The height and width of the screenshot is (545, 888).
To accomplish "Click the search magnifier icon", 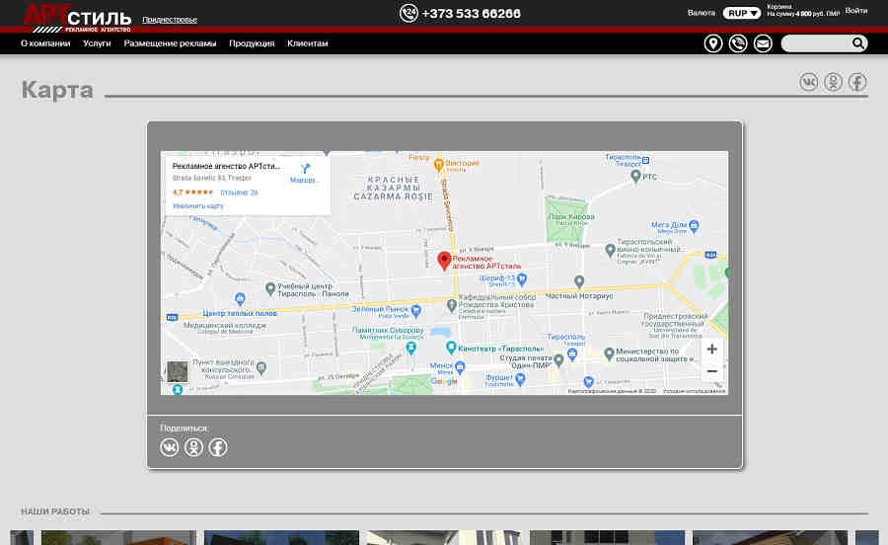I will (x=858, y=43).
